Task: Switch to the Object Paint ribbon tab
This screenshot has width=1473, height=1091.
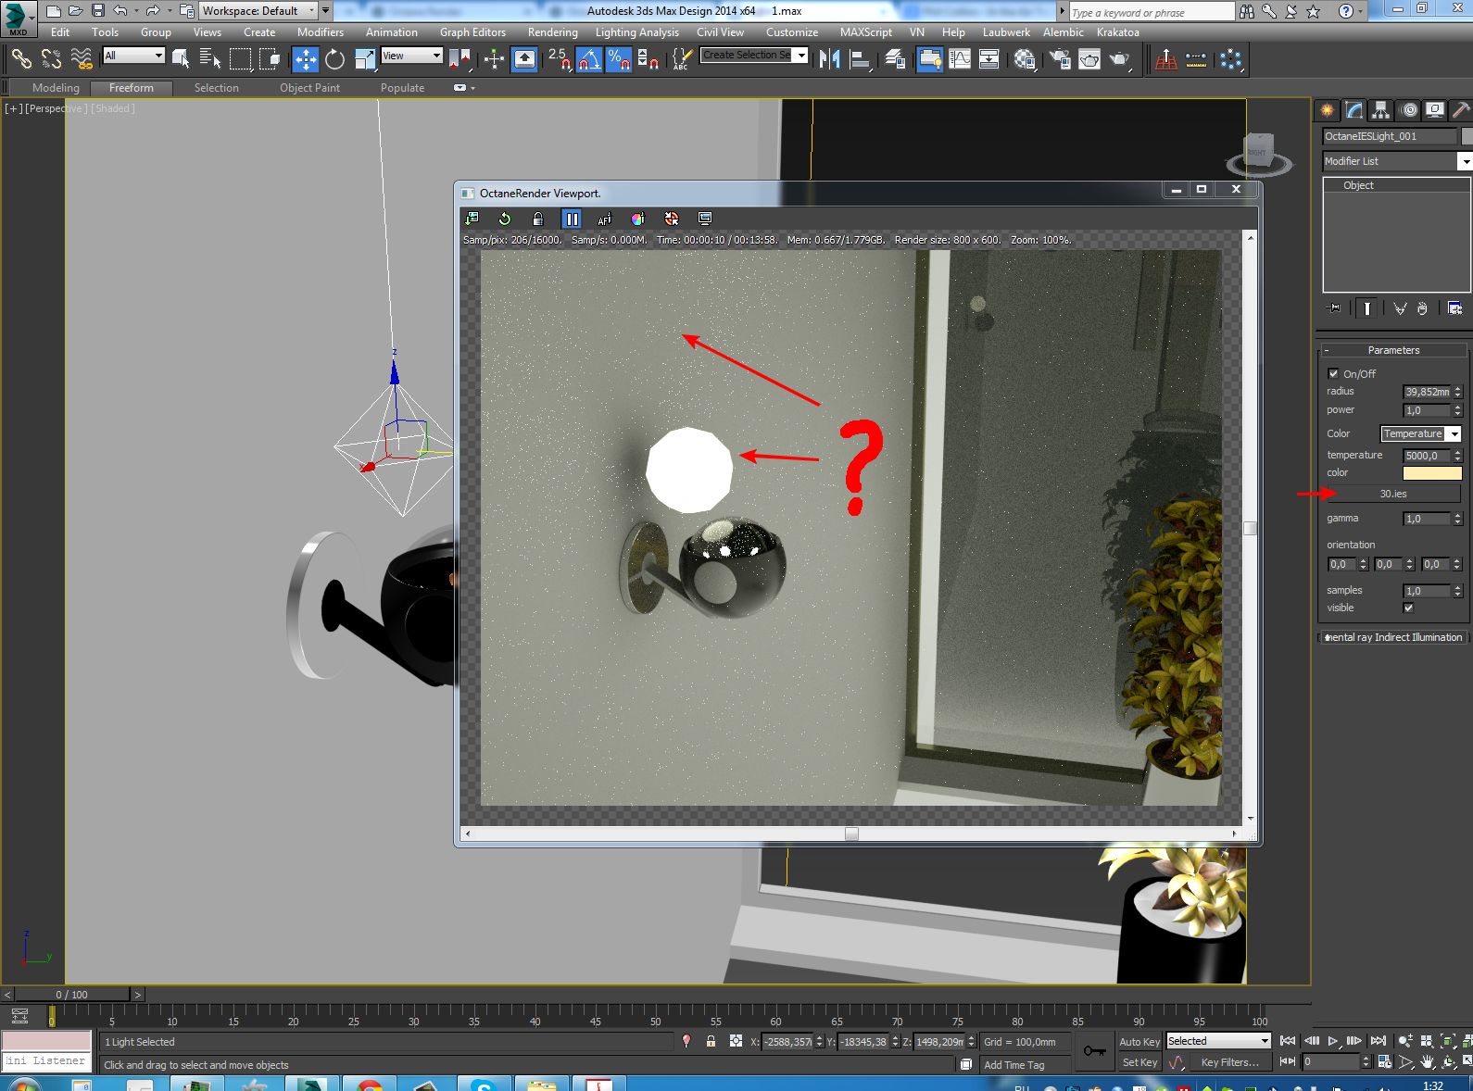Action: (x=309, y=88)
